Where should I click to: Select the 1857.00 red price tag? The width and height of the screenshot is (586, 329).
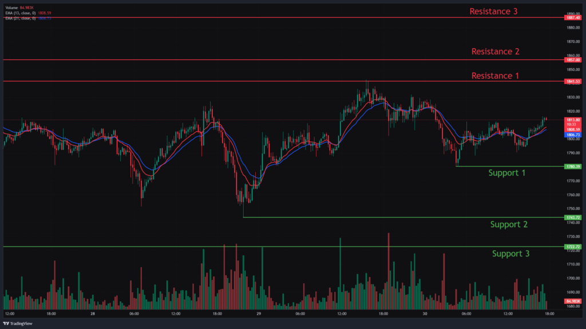(x=572, y=60)
